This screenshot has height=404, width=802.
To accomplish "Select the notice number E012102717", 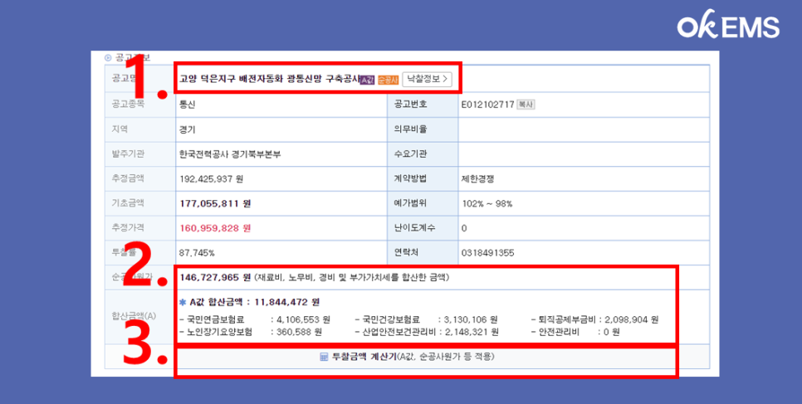I will tap(487, 105).
